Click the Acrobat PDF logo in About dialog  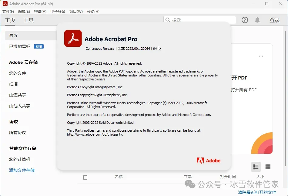pos(73,39)
